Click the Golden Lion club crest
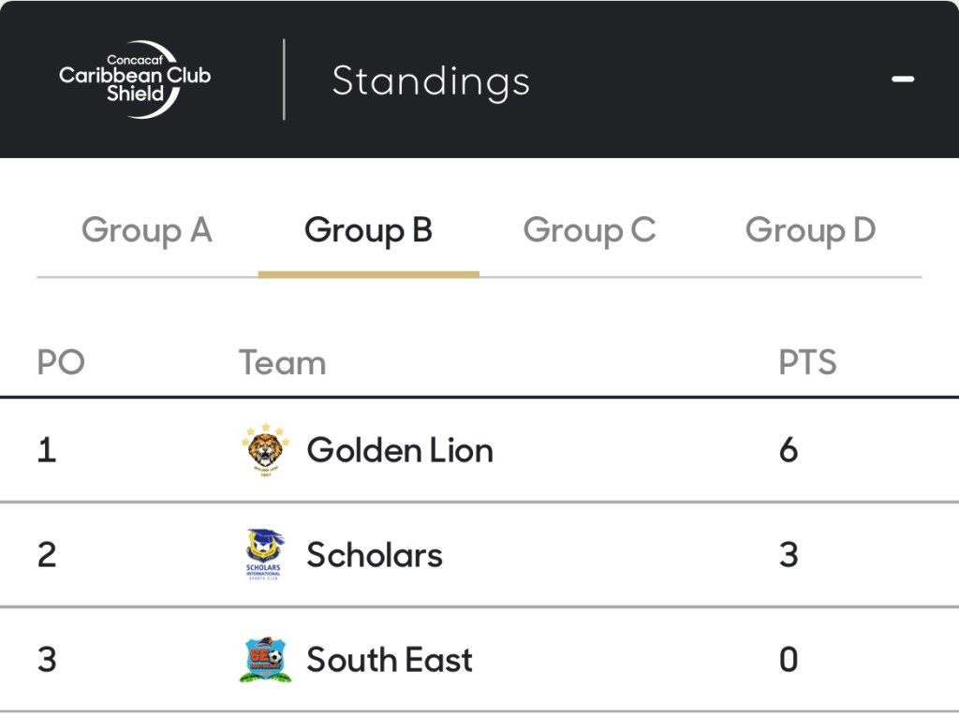The height and width of the screenshot is (715, 959). (265, 450)
